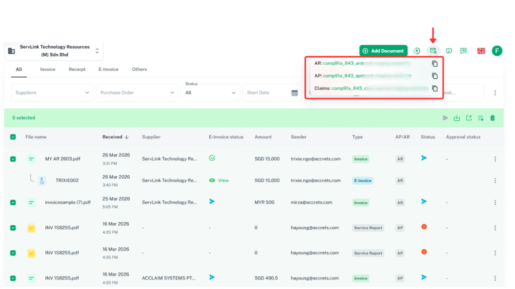
Task: Uncheck the MY AR 2603.pdf row checkbox
Action: [x=13, y=159]
